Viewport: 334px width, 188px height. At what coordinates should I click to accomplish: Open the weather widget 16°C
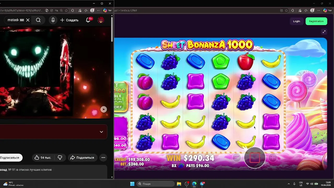point(14,184)
